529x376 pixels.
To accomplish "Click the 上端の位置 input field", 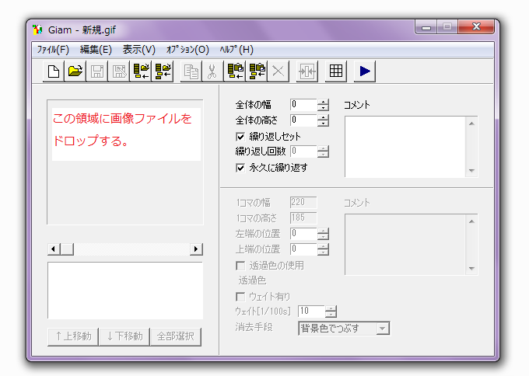I will click(x=303, y=249).
